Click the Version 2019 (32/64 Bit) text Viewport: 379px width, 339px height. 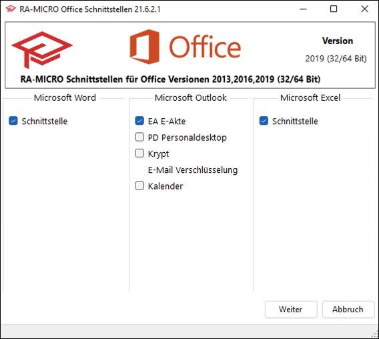[x=336, y=49]
